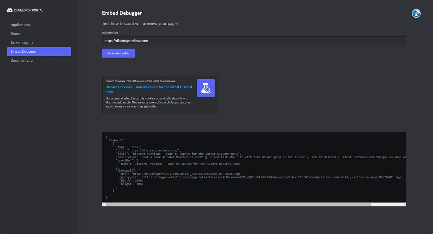Open the blue embed title link
This screenshot has height=234, width=433.
pos(149,89)
